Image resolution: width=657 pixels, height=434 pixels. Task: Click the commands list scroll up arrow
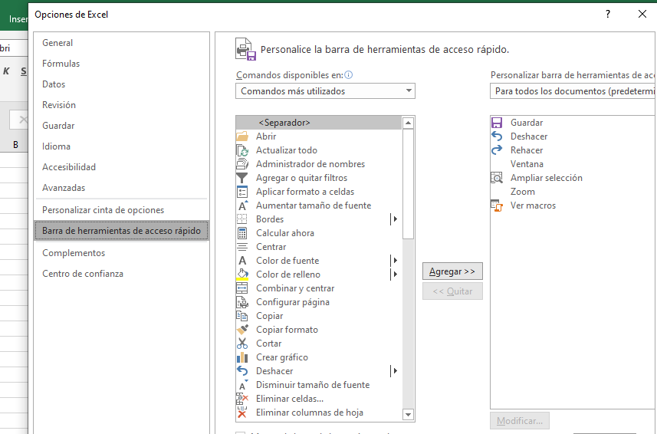pyautogui.click(x=408, y=123)
